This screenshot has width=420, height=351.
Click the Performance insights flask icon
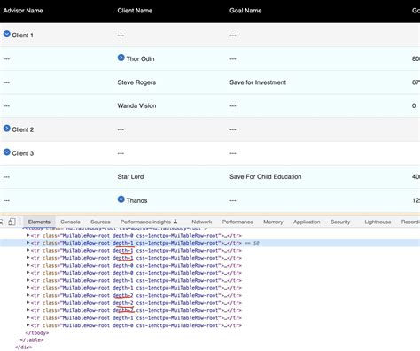tap(175, 222)
